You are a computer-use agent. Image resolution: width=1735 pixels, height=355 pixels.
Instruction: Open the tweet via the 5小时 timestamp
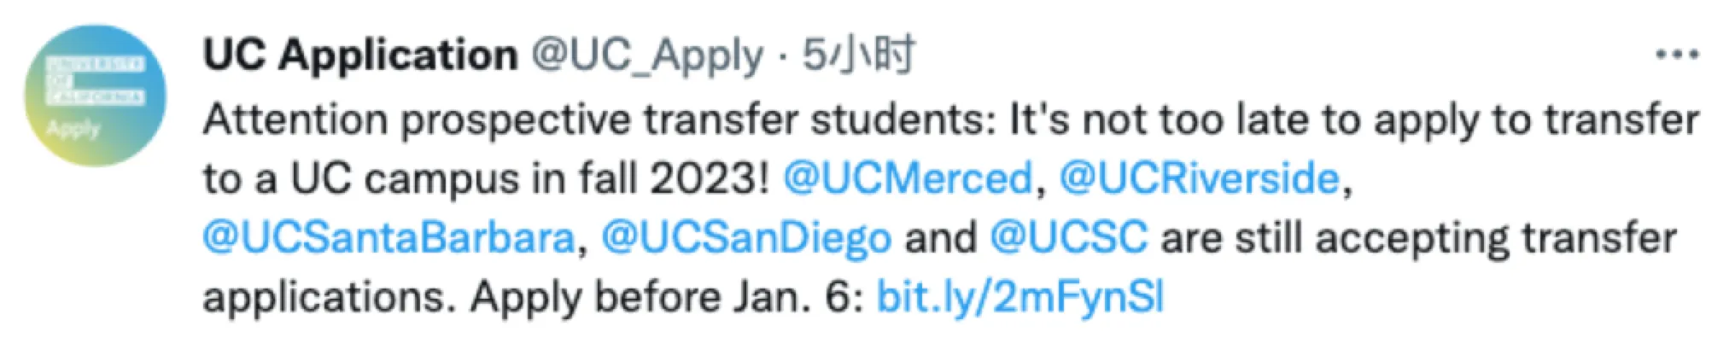pos(858,55)
